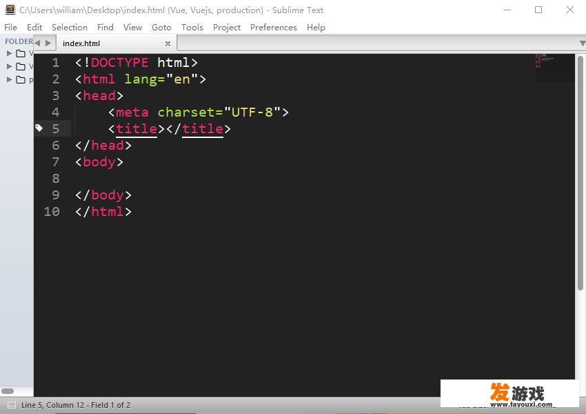Open the Selection menu
Image resolution: width=586 pixels, height=414 pixels.
(70, 28)
